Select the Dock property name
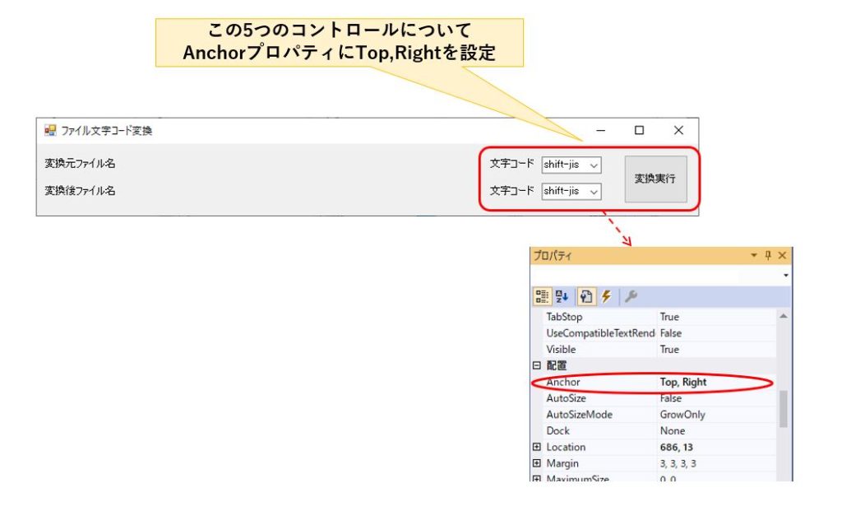This screenshot has width=842, height=511. point(558,430)
